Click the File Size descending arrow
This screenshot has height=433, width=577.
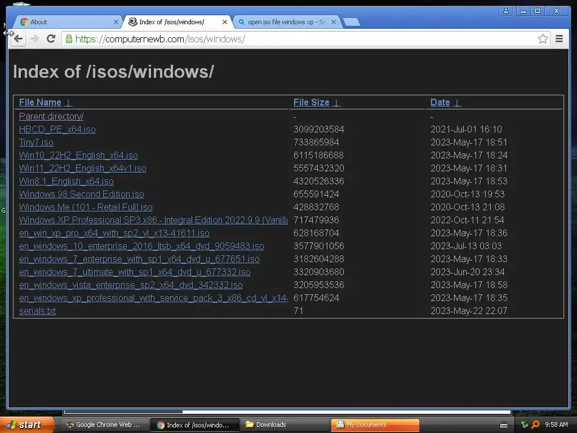tap(336, 103)
